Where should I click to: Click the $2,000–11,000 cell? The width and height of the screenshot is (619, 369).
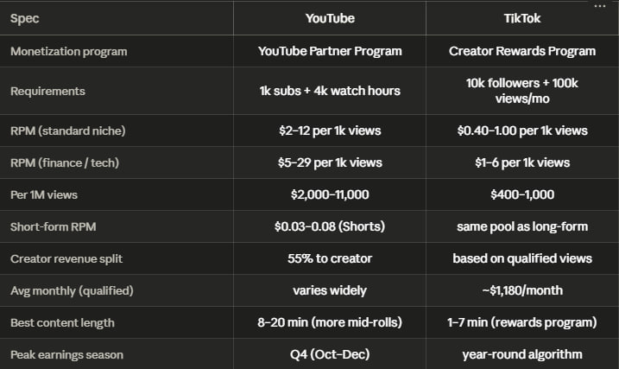click(330, 194)
